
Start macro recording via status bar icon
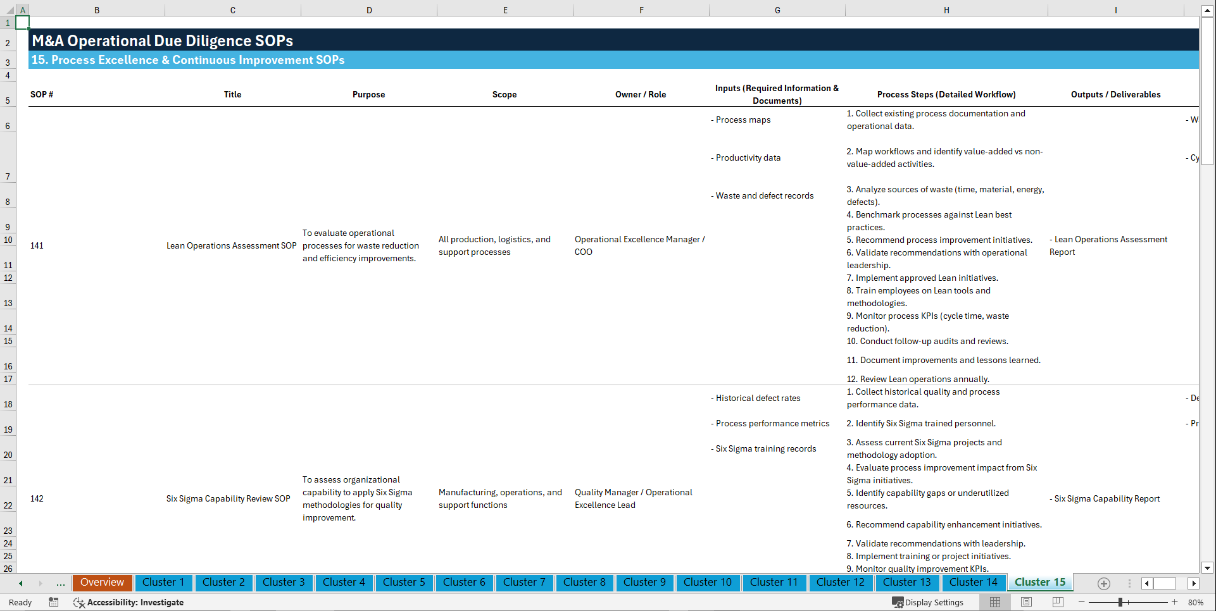[x=54, y=602]
